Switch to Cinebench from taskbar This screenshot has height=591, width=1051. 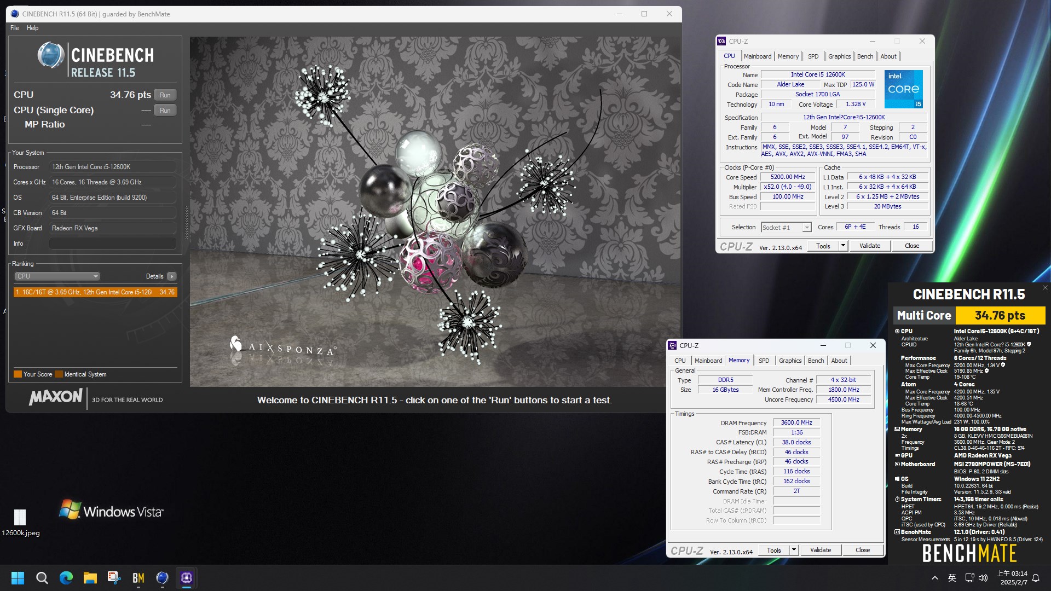click(x=162, y=578)
